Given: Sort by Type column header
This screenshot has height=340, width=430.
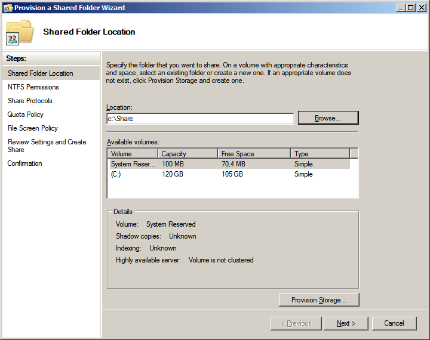Looking at the screenshot, I should 320,154.
